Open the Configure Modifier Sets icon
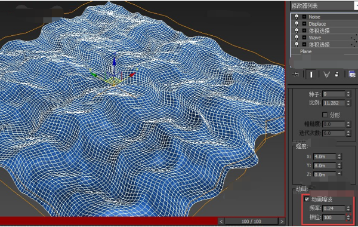Viewport: 358px width, 227px height. pos(352,74)
